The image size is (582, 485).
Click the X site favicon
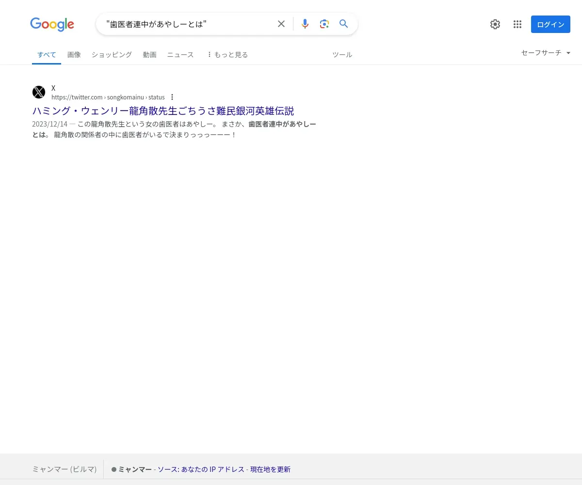(x=39, y=92)
